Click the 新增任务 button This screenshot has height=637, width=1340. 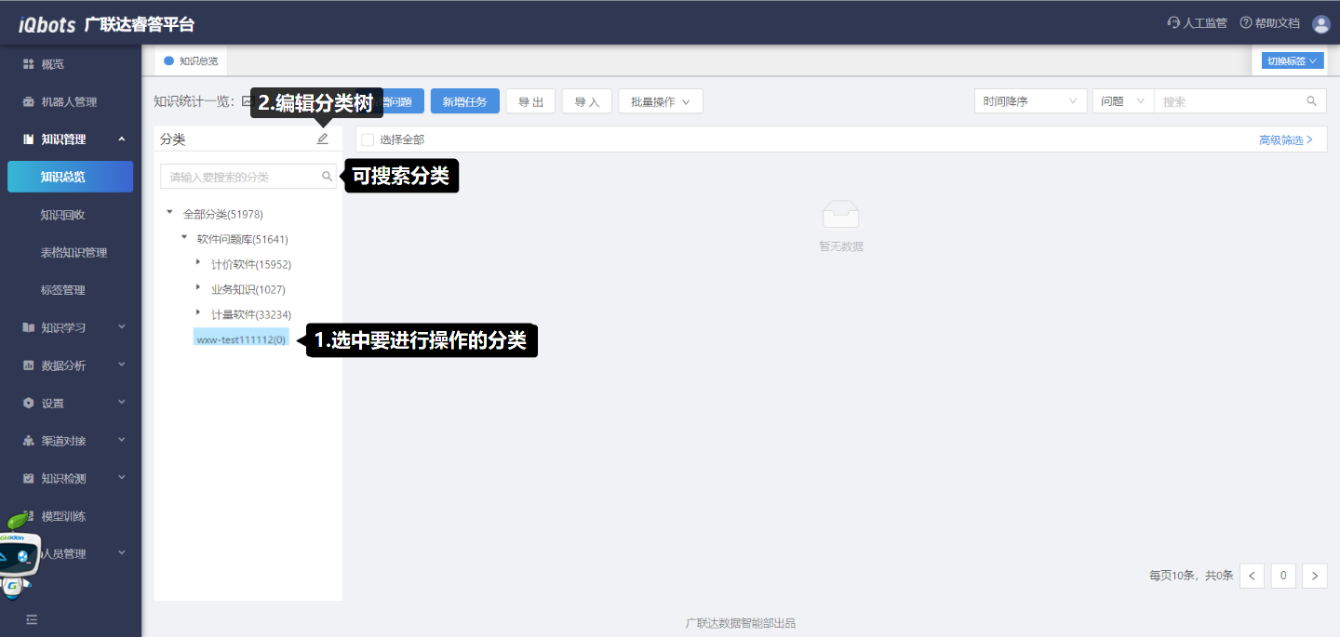pos(464,101)
